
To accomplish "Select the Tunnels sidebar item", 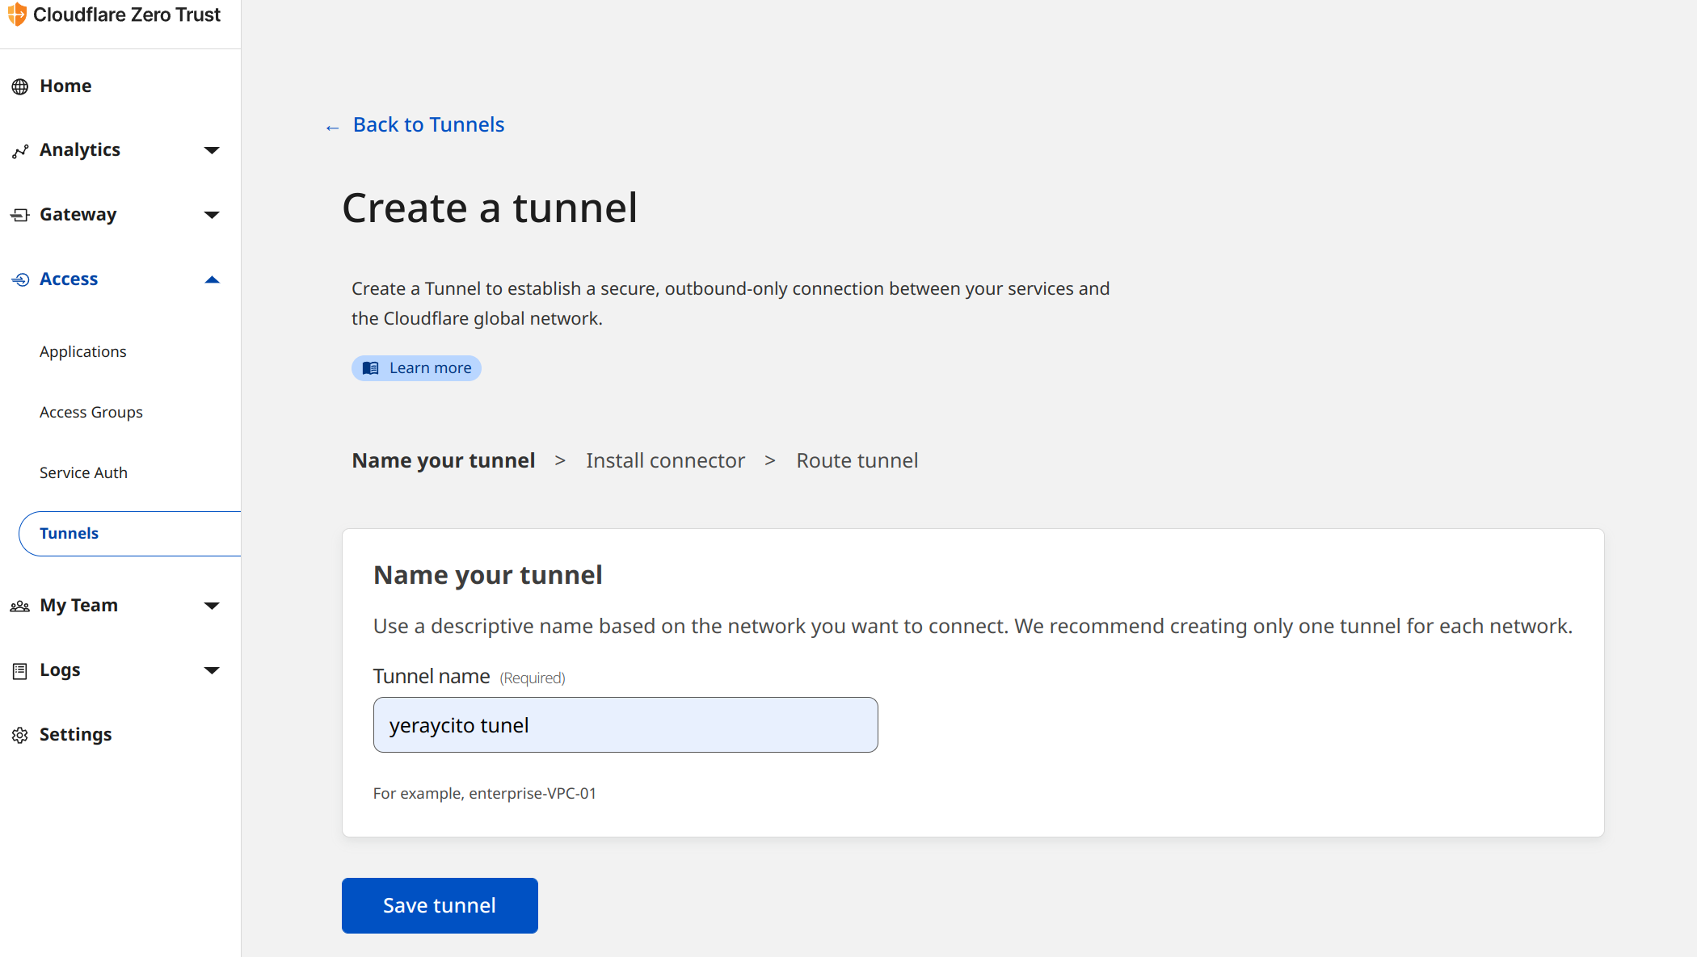I will pos(69,533).
